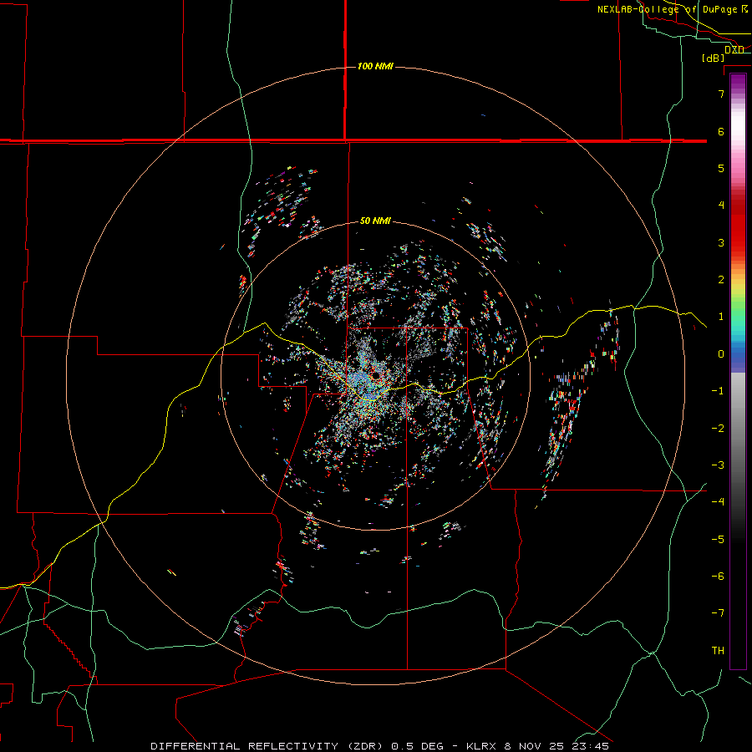Click the -5 value on the dB scale

click(x=718, y=540)
